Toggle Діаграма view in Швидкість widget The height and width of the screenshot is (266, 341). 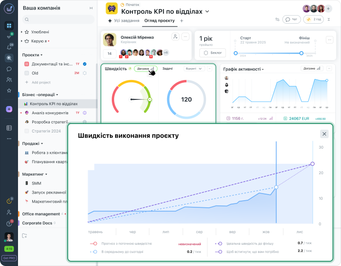146,69
